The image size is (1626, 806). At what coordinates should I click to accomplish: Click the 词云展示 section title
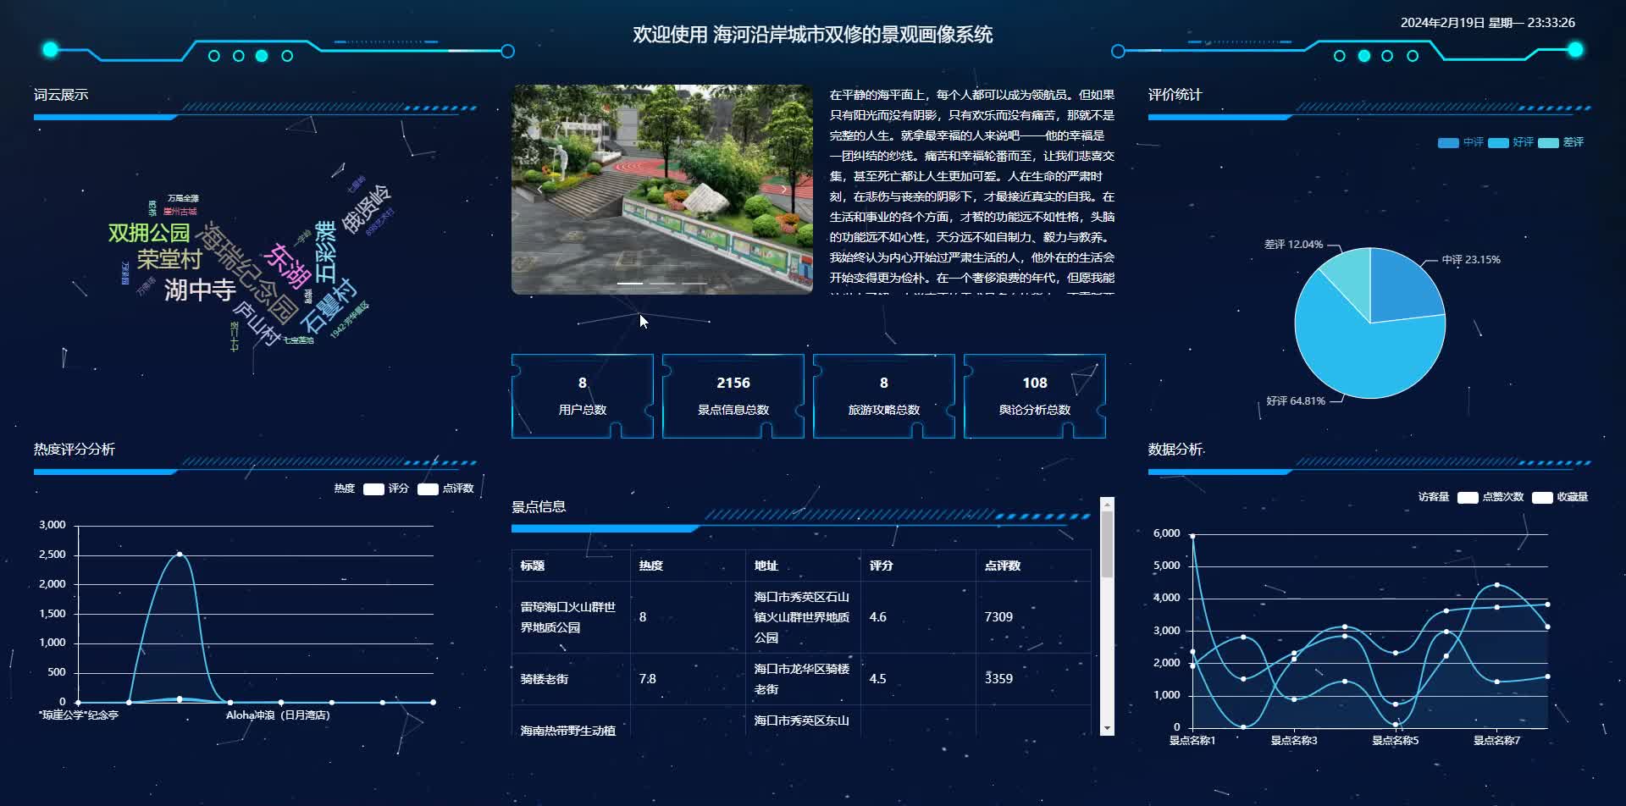point(61,95)
